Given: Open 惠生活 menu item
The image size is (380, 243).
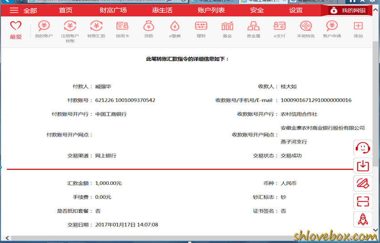Looking at the screenshot, I should (163, 10).
